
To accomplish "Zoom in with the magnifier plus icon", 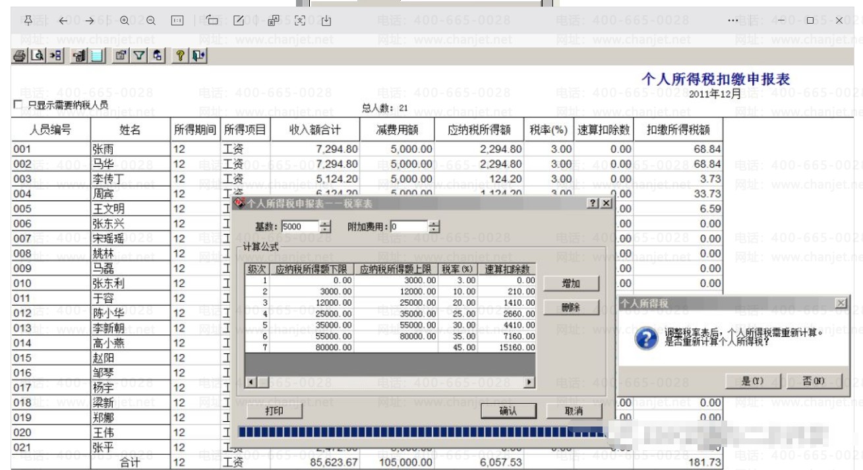I will coord(124,20).
